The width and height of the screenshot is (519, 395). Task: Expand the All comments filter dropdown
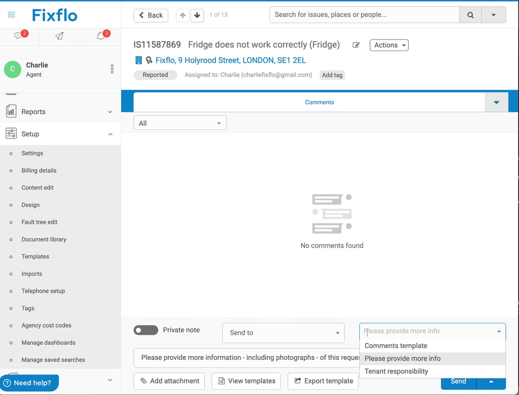click(x=179, y=122)
